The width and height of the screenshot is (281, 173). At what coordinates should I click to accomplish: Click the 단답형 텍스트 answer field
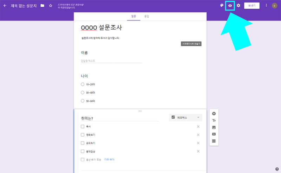tap(111, 61)
